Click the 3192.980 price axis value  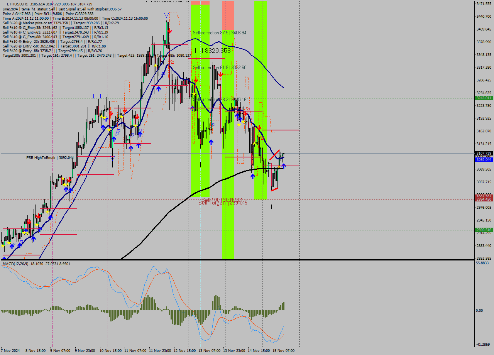[x=484, y=118]
